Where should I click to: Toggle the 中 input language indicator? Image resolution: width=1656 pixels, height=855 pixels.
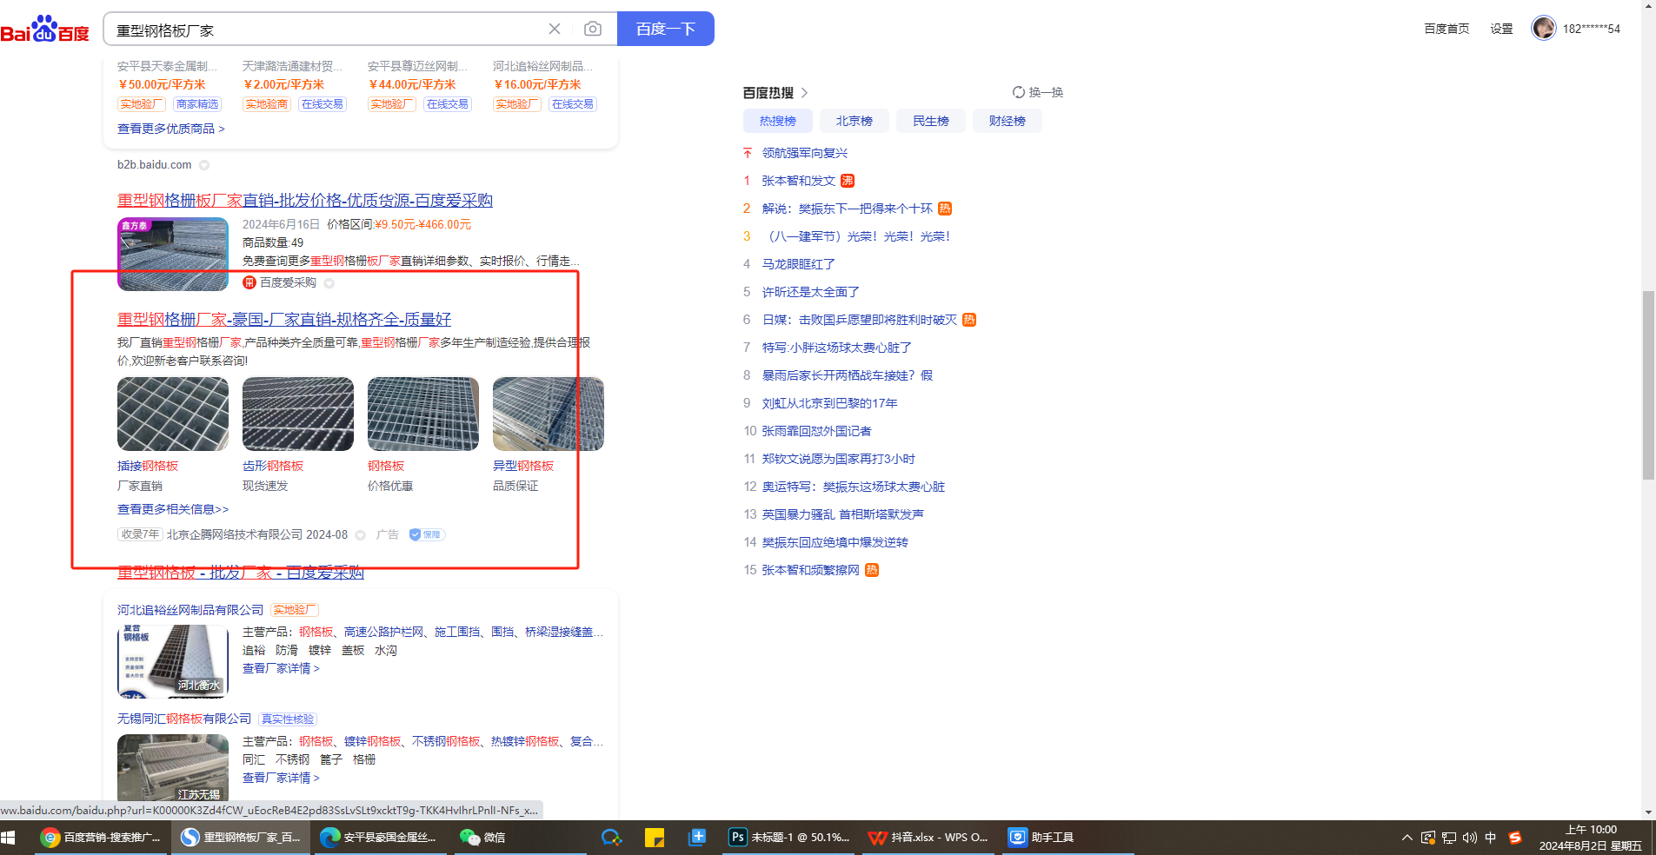[x=1491, y=837]
